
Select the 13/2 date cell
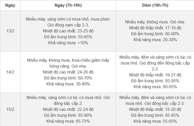coord(10,31)
